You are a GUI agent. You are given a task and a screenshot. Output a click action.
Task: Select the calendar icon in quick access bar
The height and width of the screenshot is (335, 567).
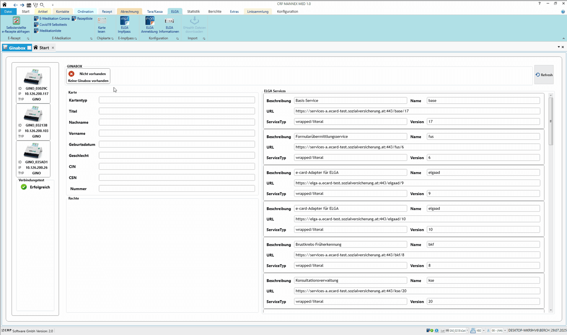coord(29,5)
